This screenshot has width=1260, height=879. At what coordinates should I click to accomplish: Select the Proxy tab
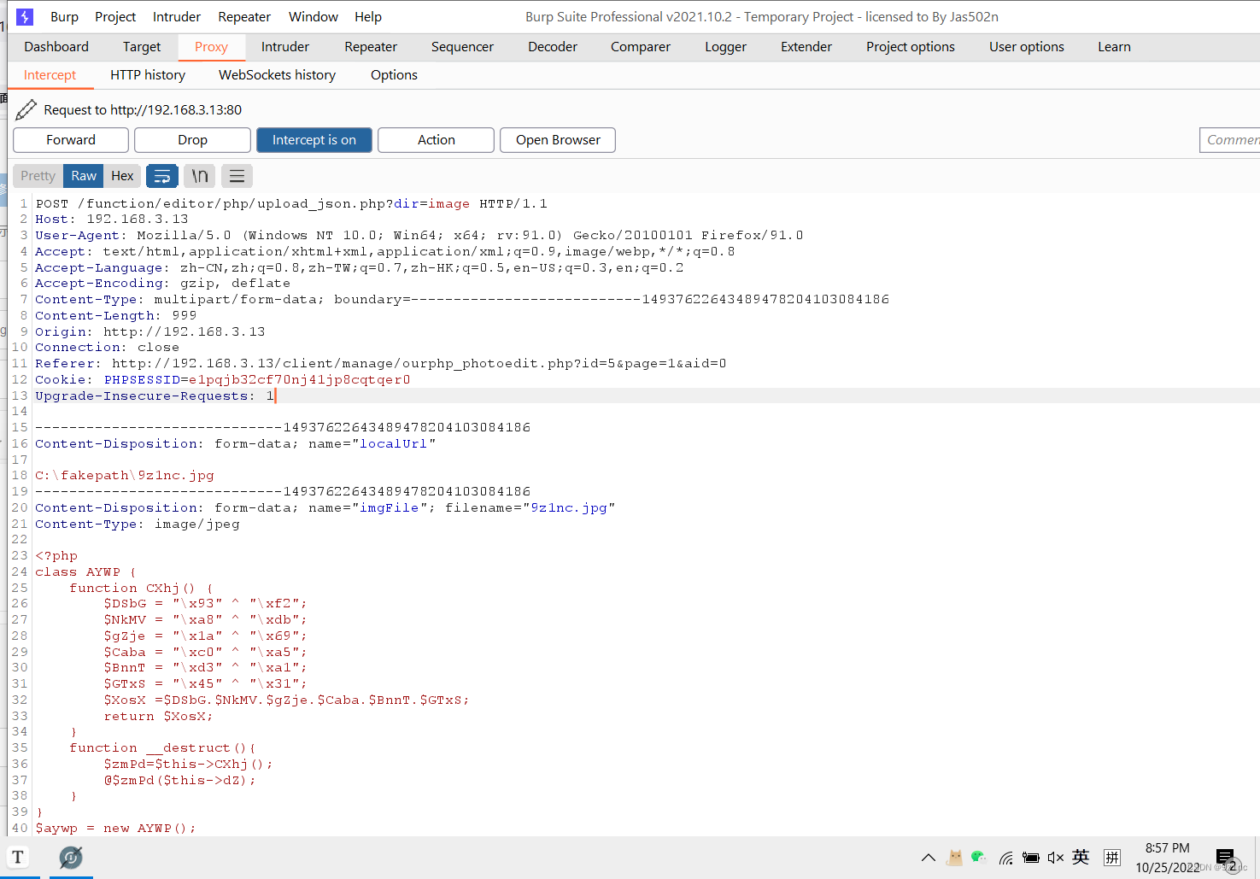(211, 47)
